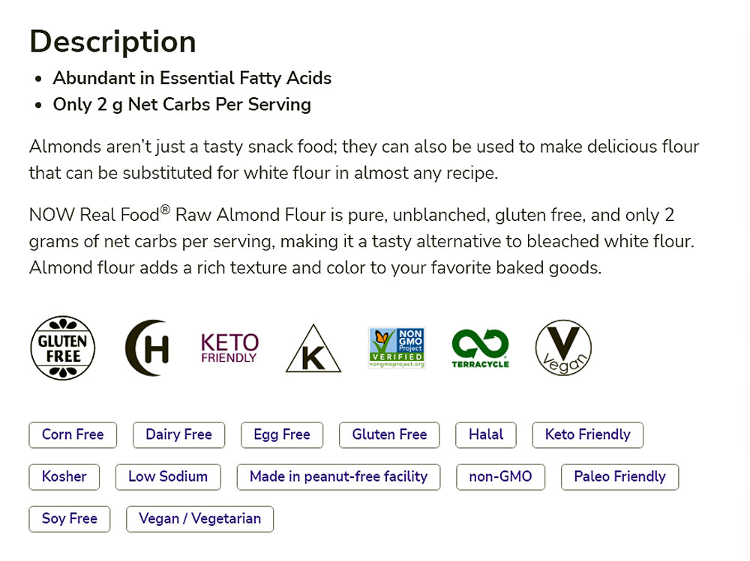Screen dimensions: 750x561
Task: Click the non-GMO tag
Action: tap(500, 477)
